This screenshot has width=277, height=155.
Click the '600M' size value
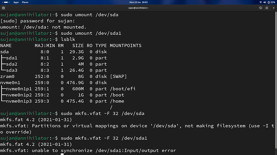pos(78,89)
